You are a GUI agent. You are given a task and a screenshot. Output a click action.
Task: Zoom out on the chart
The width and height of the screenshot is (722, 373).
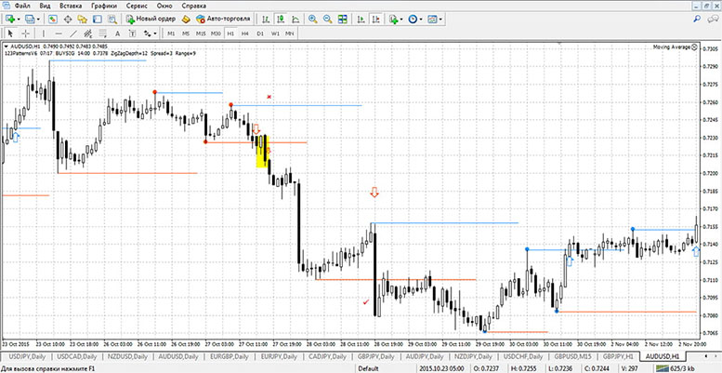(327, 19)
